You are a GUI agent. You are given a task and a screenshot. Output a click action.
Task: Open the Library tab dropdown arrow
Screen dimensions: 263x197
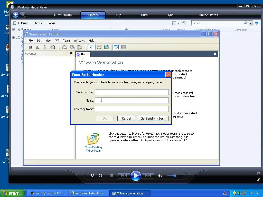(x=93, y=18)
